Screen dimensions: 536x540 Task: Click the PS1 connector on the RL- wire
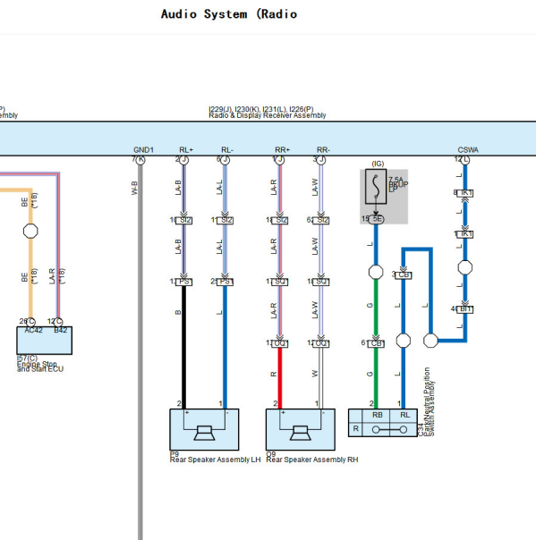click(225, 282)
